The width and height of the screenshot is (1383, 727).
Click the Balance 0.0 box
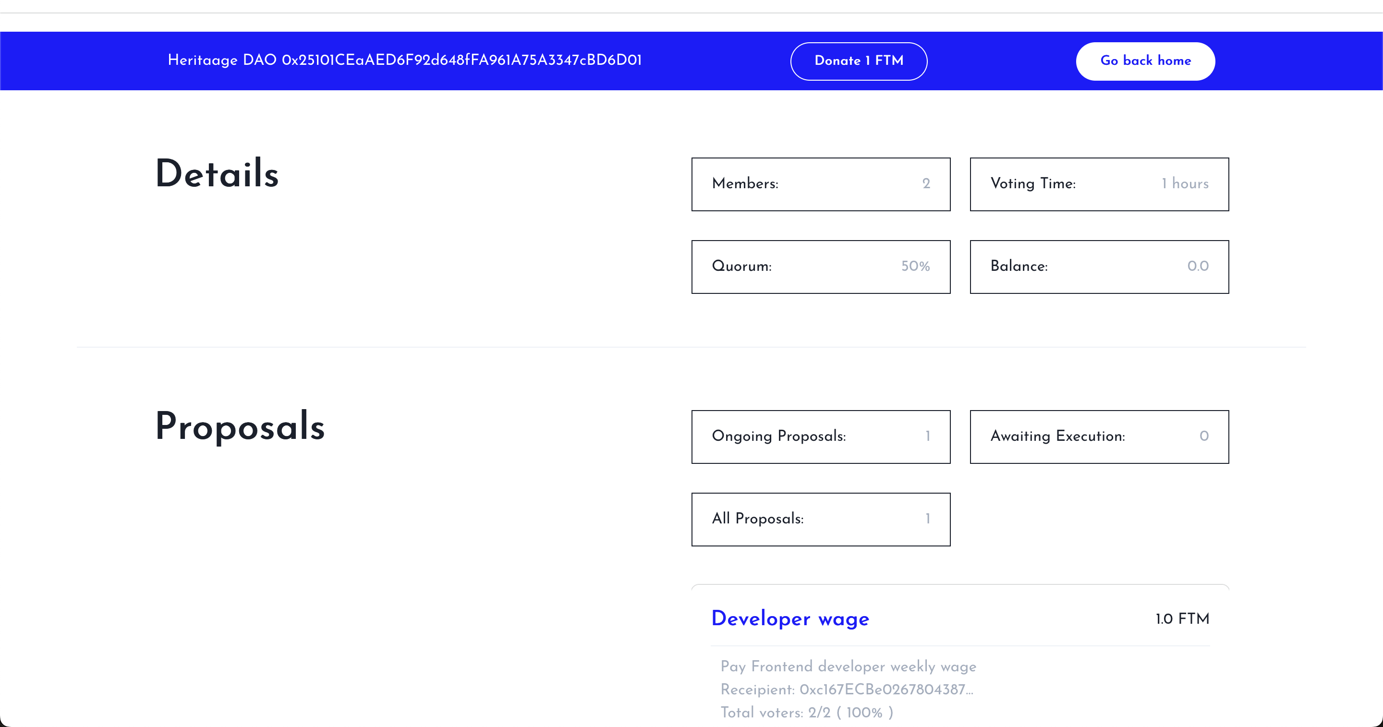tap(1098, 267)
